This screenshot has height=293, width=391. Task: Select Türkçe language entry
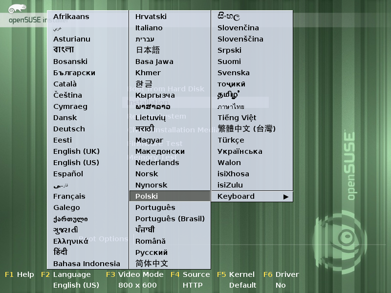point(231,140)
